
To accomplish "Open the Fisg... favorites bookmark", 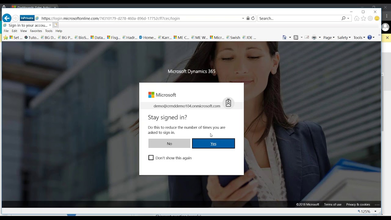I will click(x=114, y=38).
